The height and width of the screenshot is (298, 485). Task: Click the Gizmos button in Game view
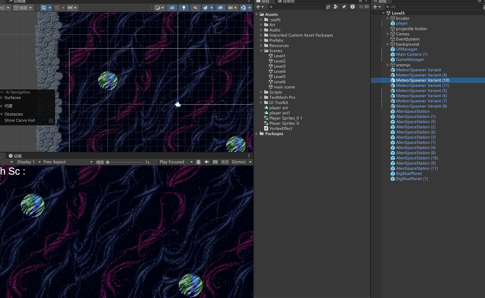point(239,162)
